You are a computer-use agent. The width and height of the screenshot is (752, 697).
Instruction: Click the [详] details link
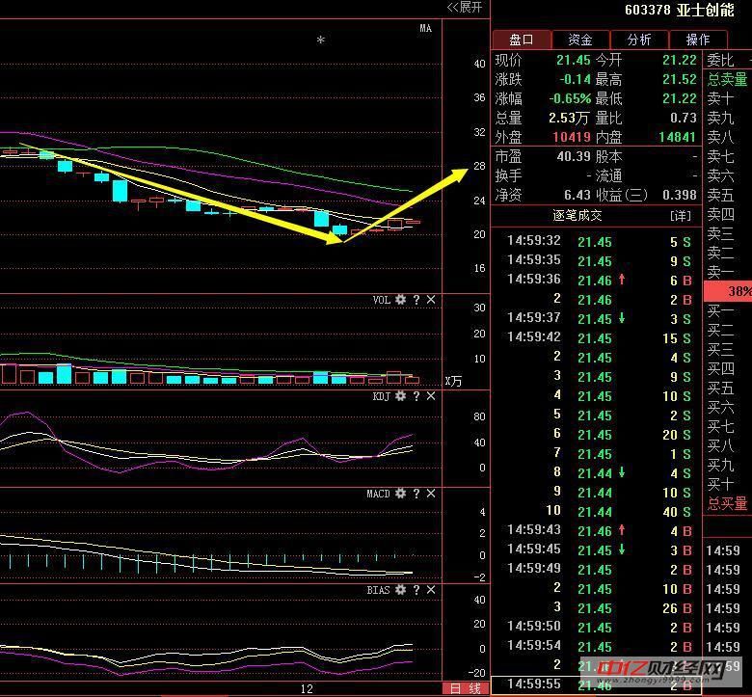click(x=681, y=215)
